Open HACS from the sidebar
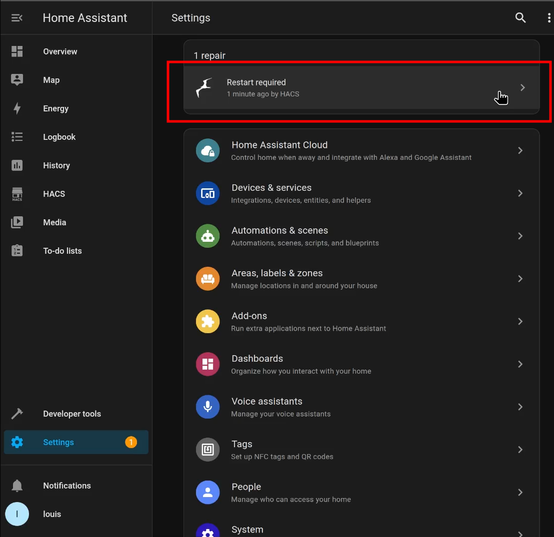The height and width of the screenshot is (537, 554). pos(76,194)
